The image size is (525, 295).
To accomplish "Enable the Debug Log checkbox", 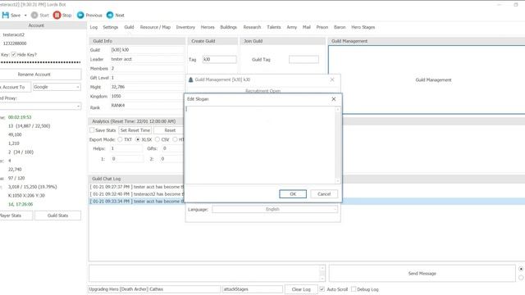I will click(354, 289).
